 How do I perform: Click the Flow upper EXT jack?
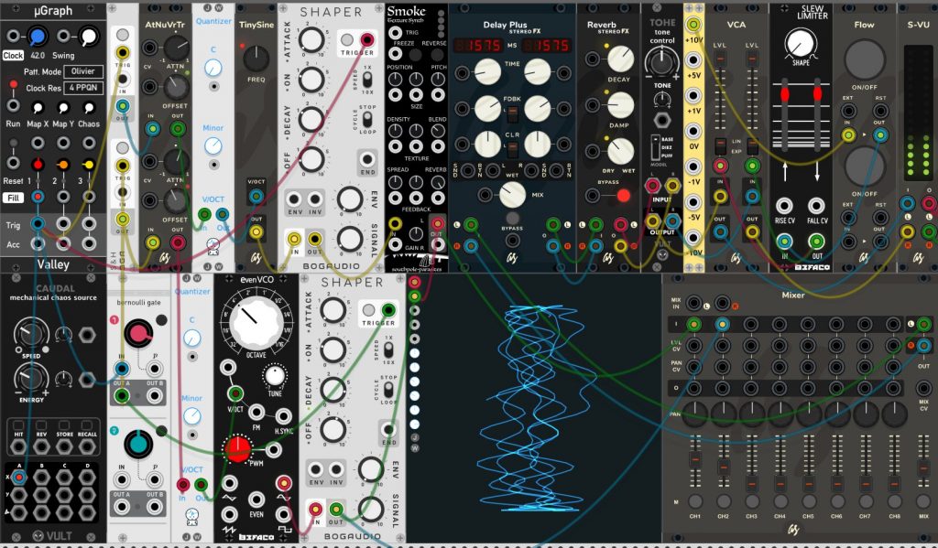point(848,111)
